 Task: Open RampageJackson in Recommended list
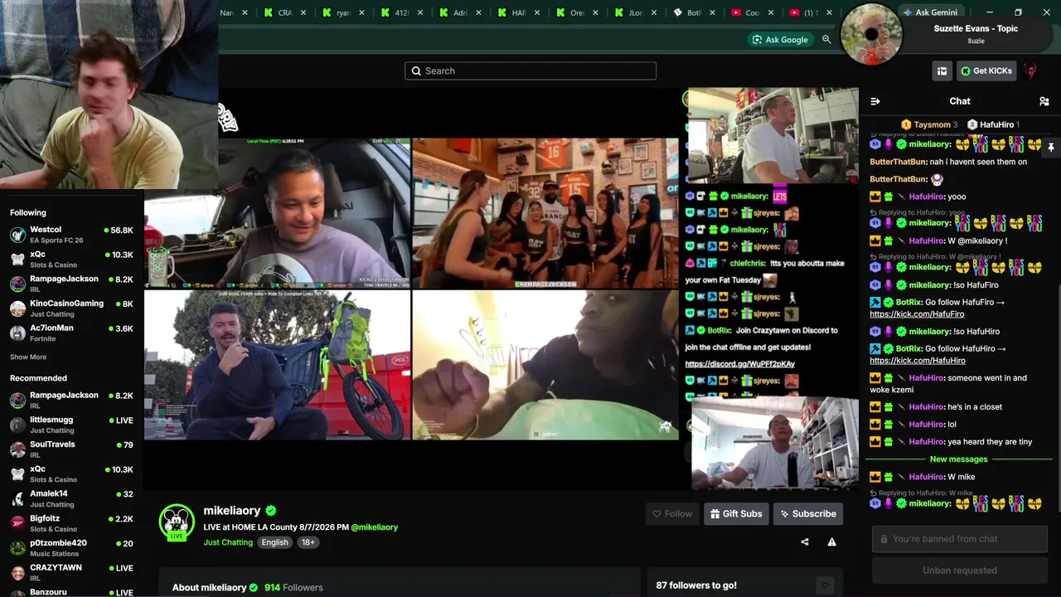click(71, 400)
